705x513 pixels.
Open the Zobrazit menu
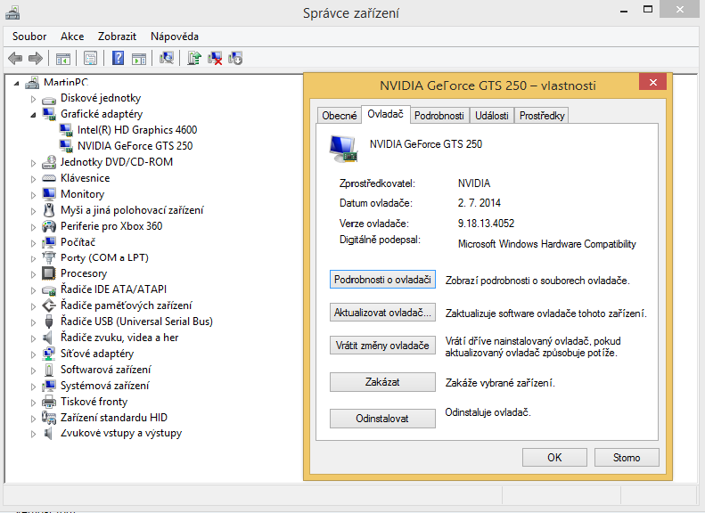(117, 37)
